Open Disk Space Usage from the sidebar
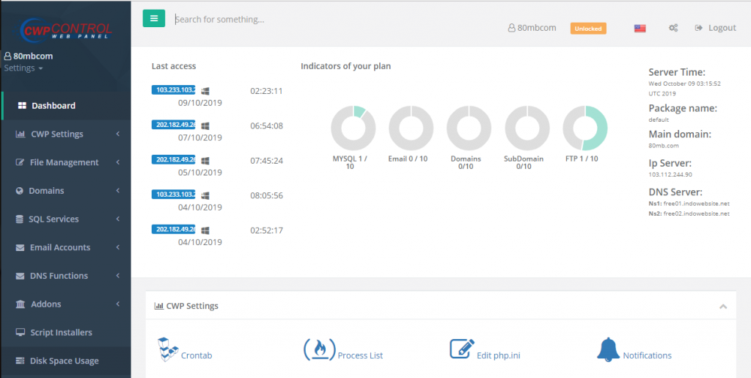The height and width of the screenshot is (378, 751). tap(64, 361)
